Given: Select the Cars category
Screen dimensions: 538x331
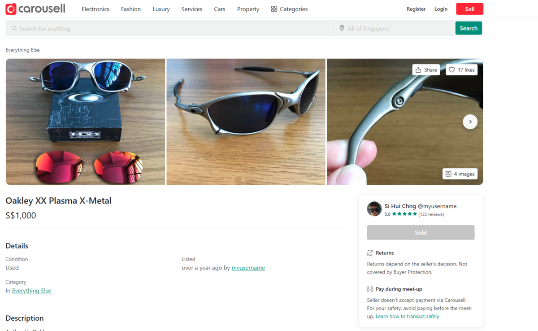Looking at the screenshot, I should coord(220,9).
